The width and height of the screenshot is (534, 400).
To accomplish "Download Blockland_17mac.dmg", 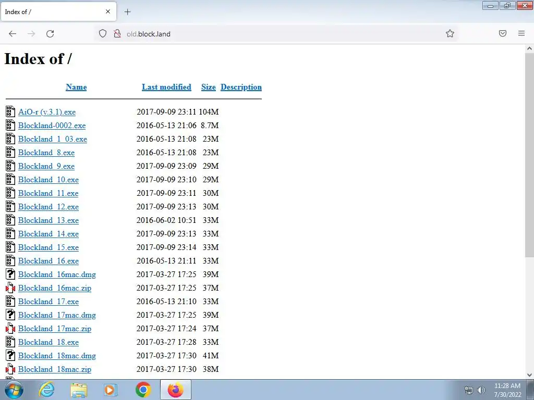I will [57, 315].
